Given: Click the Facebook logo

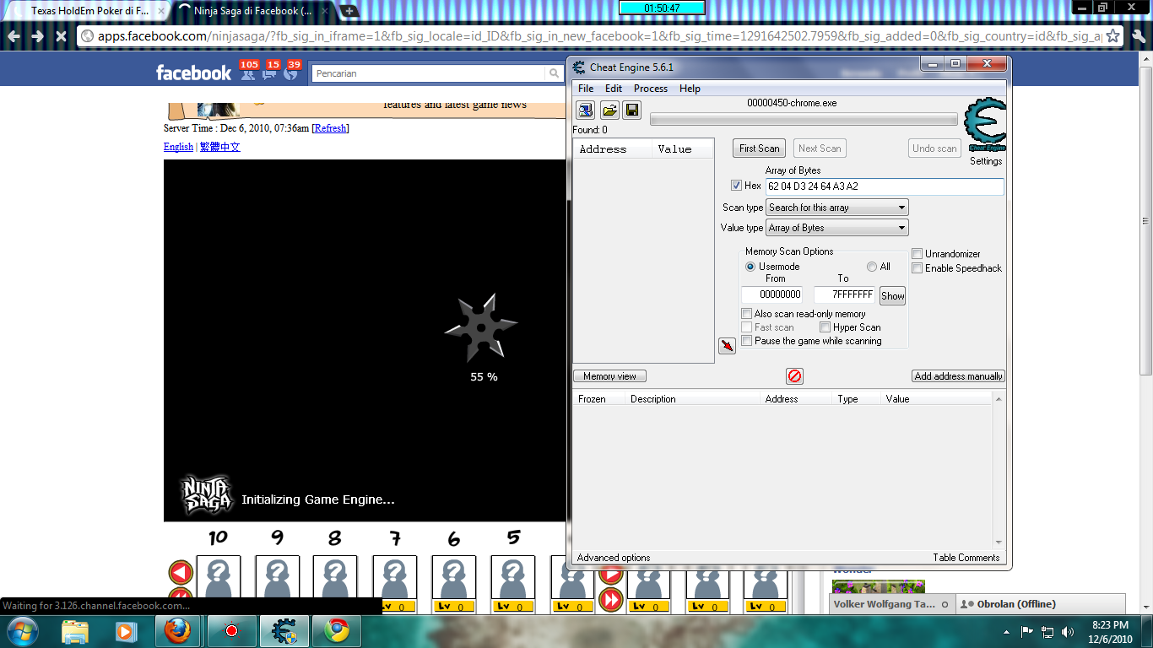Looking at the screenshot, I should tap(193, 73).
